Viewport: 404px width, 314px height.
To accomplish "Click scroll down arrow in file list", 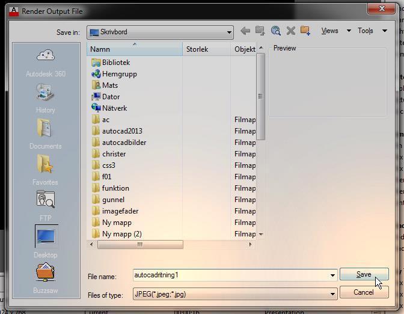I will pos(261,234).
